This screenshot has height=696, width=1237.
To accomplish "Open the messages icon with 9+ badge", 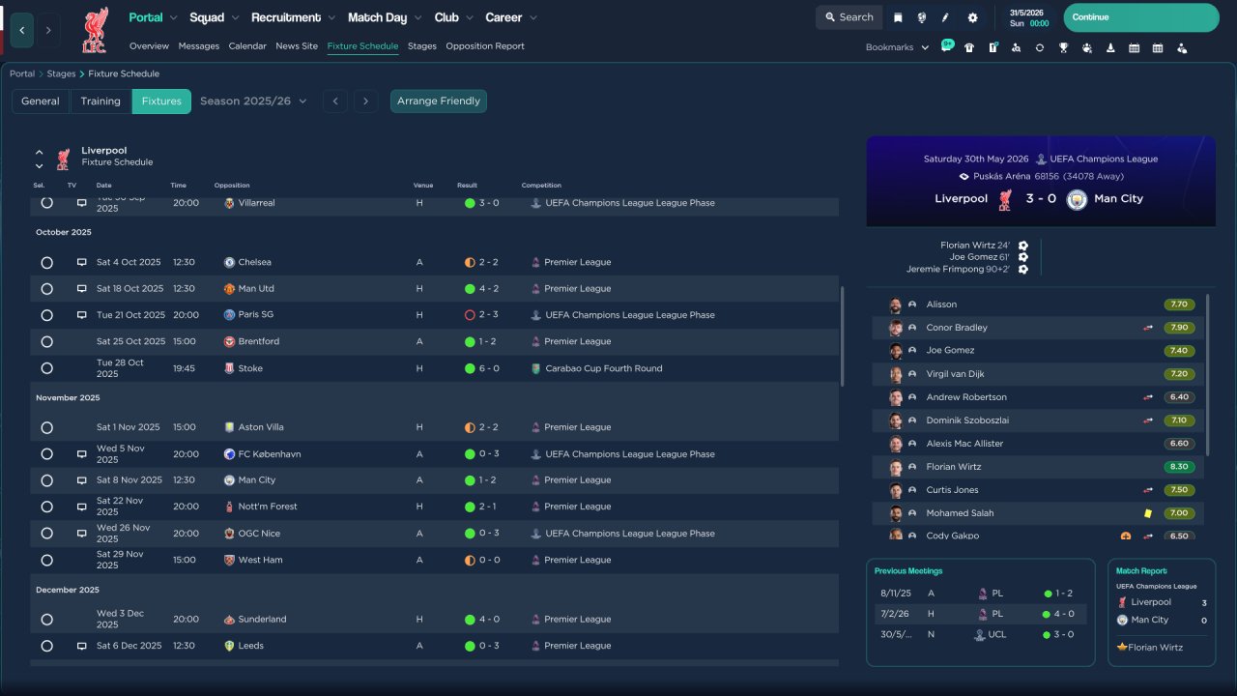I will pyautogui.click(x=947, y=46).
